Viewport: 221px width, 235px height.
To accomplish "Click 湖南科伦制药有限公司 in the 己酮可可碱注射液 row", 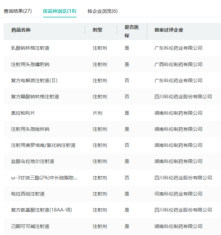I will tap(178, 226).
